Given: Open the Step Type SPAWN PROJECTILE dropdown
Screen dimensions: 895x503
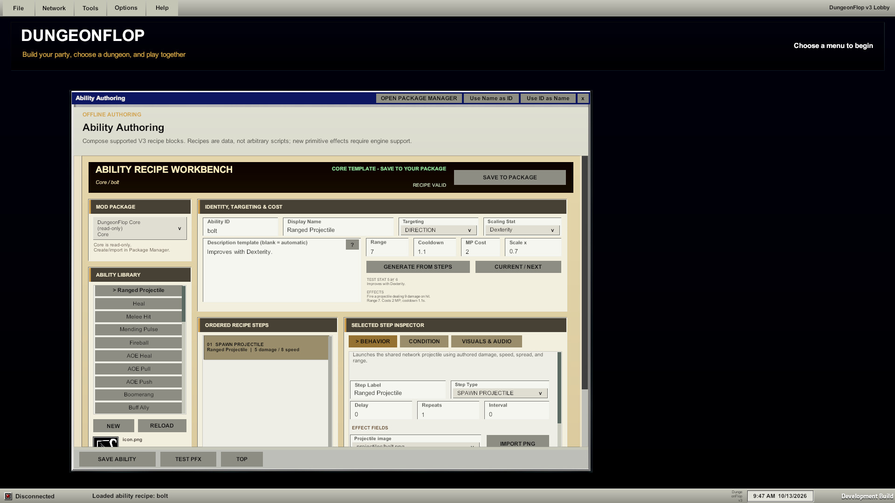Looking at the screenshot, I should coord(500,393).
